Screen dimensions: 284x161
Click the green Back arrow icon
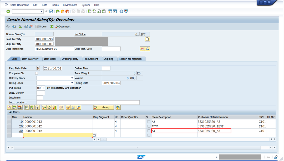[58, 11]
